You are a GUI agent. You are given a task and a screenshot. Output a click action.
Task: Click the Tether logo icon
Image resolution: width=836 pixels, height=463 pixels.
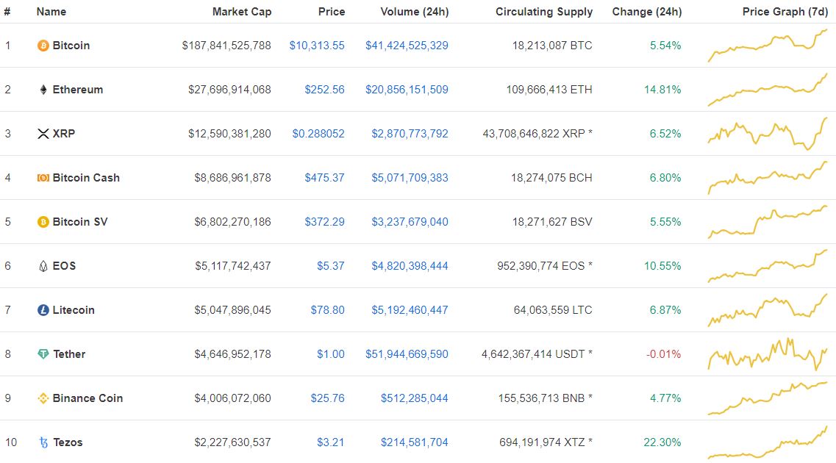click(43, 354)
